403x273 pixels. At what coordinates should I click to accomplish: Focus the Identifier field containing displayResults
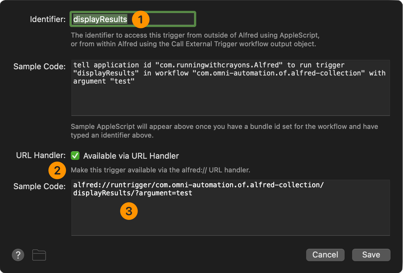pos(134,20)
